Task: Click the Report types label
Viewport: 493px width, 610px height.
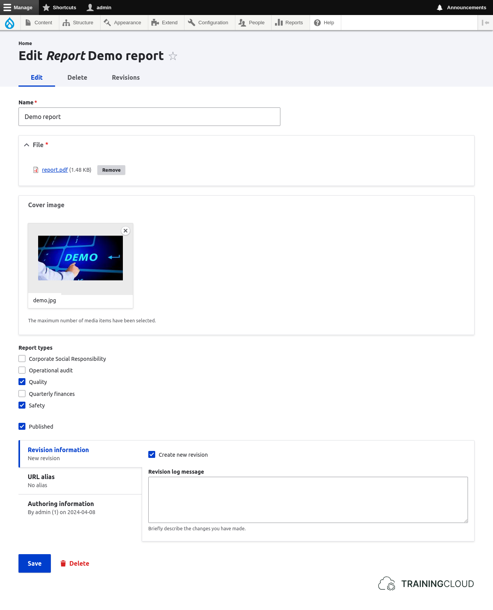Action: click(x=35, y=348)
